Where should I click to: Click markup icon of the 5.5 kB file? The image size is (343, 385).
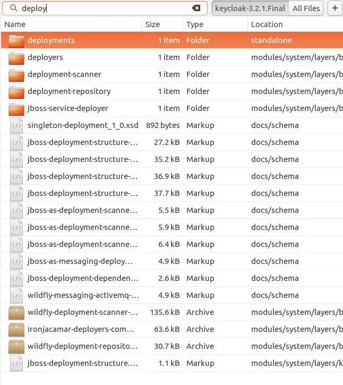click(16, 210)
